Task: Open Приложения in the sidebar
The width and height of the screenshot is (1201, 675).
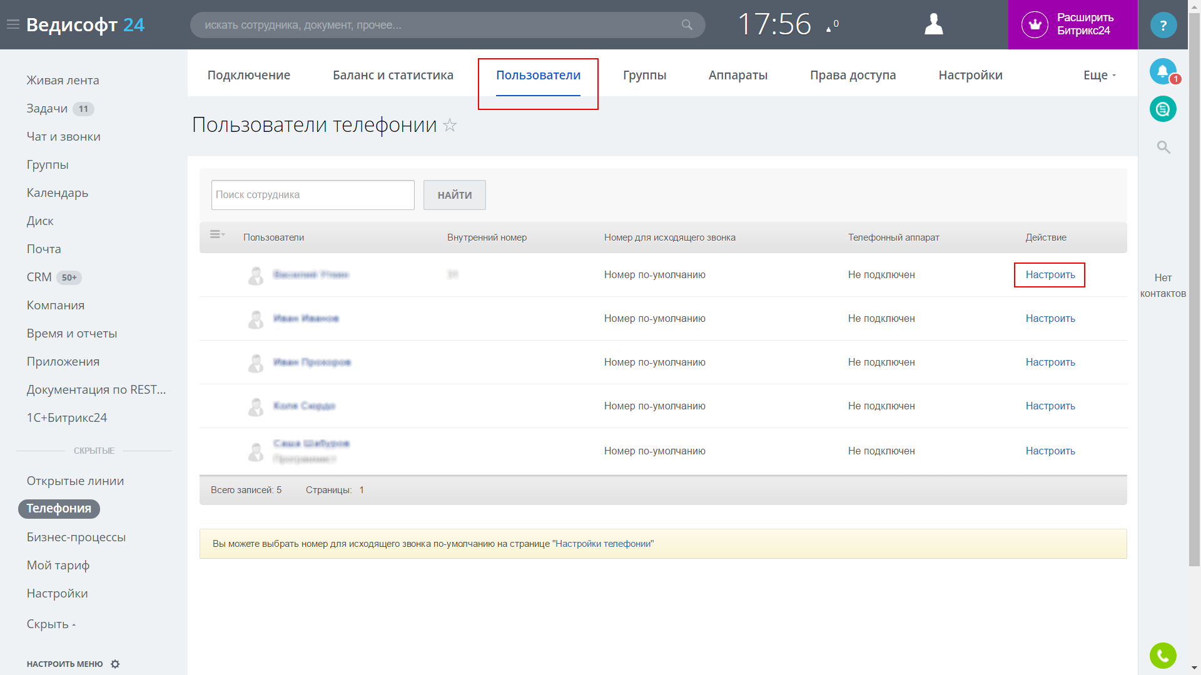Action: [63, 361]
